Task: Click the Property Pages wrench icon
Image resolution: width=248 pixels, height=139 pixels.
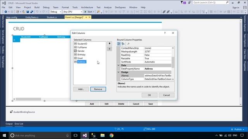Action: pos(128,44)
